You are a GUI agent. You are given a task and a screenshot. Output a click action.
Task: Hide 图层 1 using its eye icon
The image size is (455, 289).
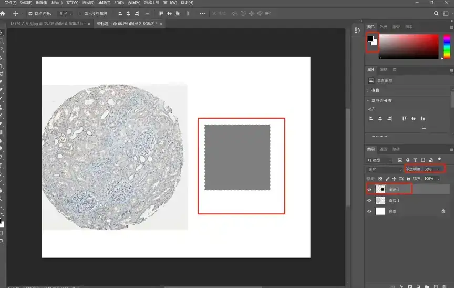pyautogui.click(x=369, y=200)
